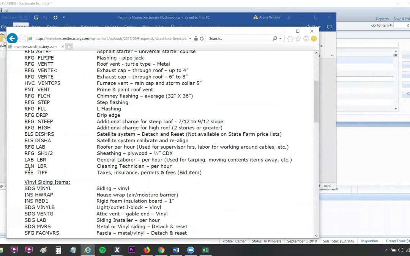Expand the Word quick access toolbar dropdown

click(x=64, y=17)
